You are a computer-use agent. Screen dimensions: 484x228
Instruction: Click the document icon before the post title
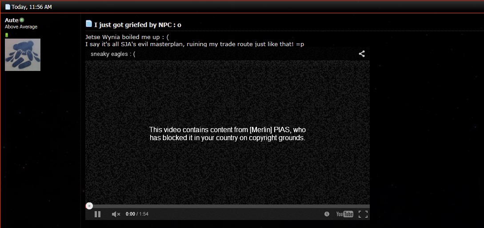[88, 24]
